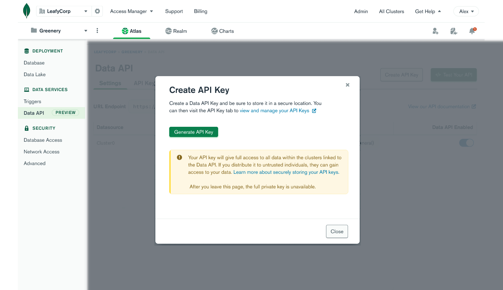Open Network Access in the sidebar

point(42,152)
